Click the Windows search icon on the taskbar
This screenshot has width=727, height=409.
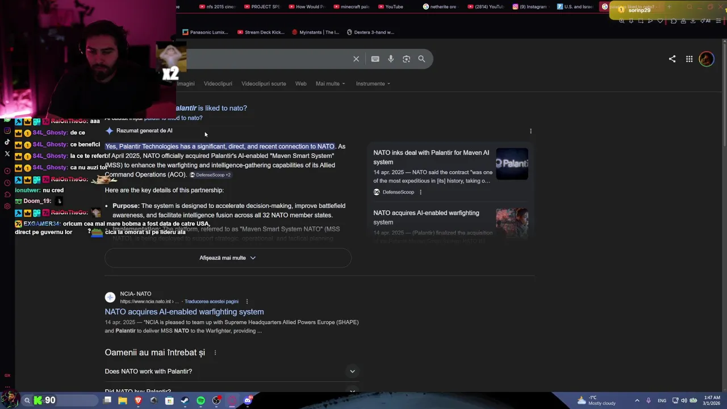point(27,400)
